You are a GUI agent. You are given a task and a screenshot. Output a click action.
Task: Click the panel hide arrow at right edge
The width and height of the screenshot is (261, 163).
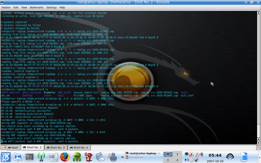point(259,157)
